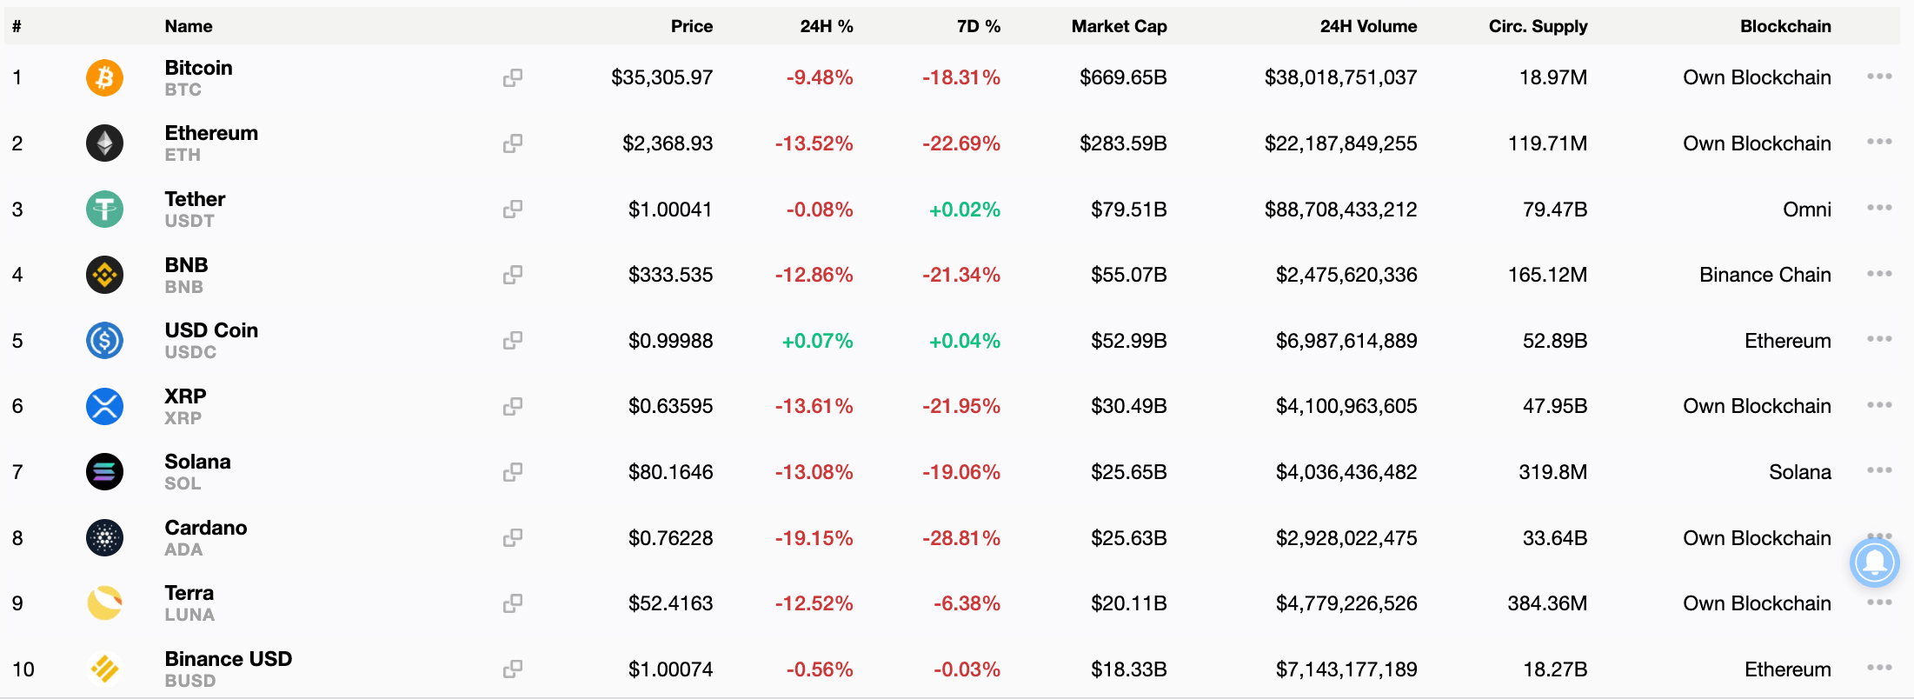The height and width of the screenshot is (699, 1914).
Task: Open the USD Coin name link
Action: coord(211,330)
